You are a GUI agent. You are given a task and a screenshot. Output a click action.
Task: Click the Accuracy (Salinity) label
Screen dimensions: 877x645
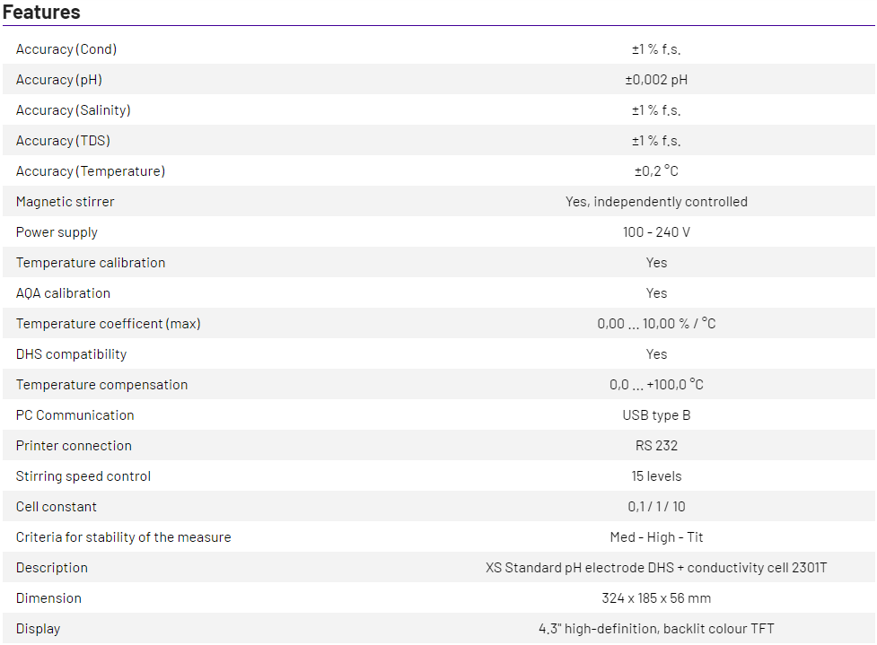tap(74, 110)
